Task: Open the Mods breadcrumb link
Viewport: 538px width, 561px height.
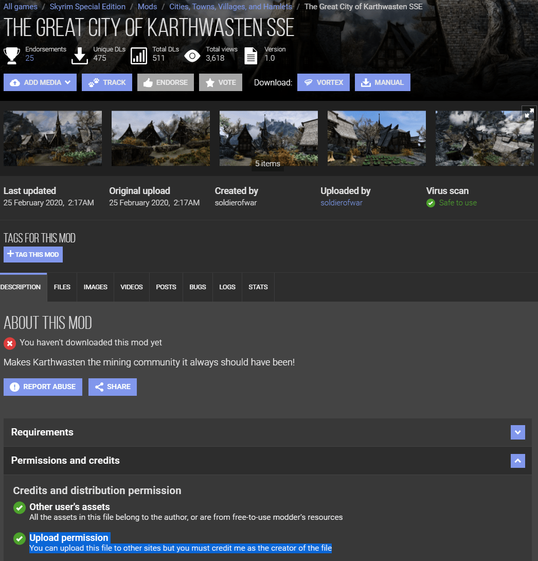Action: coord(147,7)
